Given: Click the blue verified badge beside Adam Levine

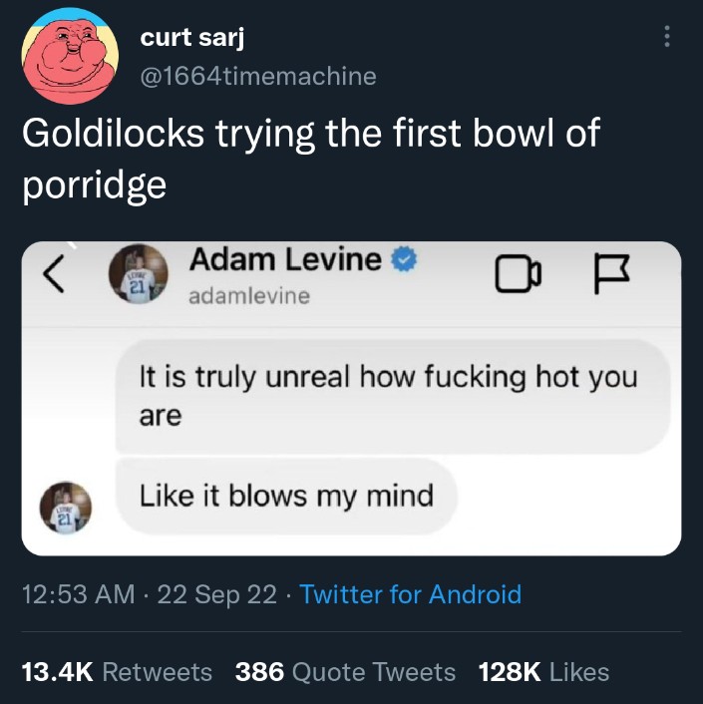Looking at the screenshot, I should click(x=402, y=261).
